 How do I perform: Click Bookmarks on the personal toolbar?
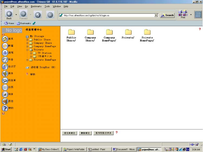[24, 23]
